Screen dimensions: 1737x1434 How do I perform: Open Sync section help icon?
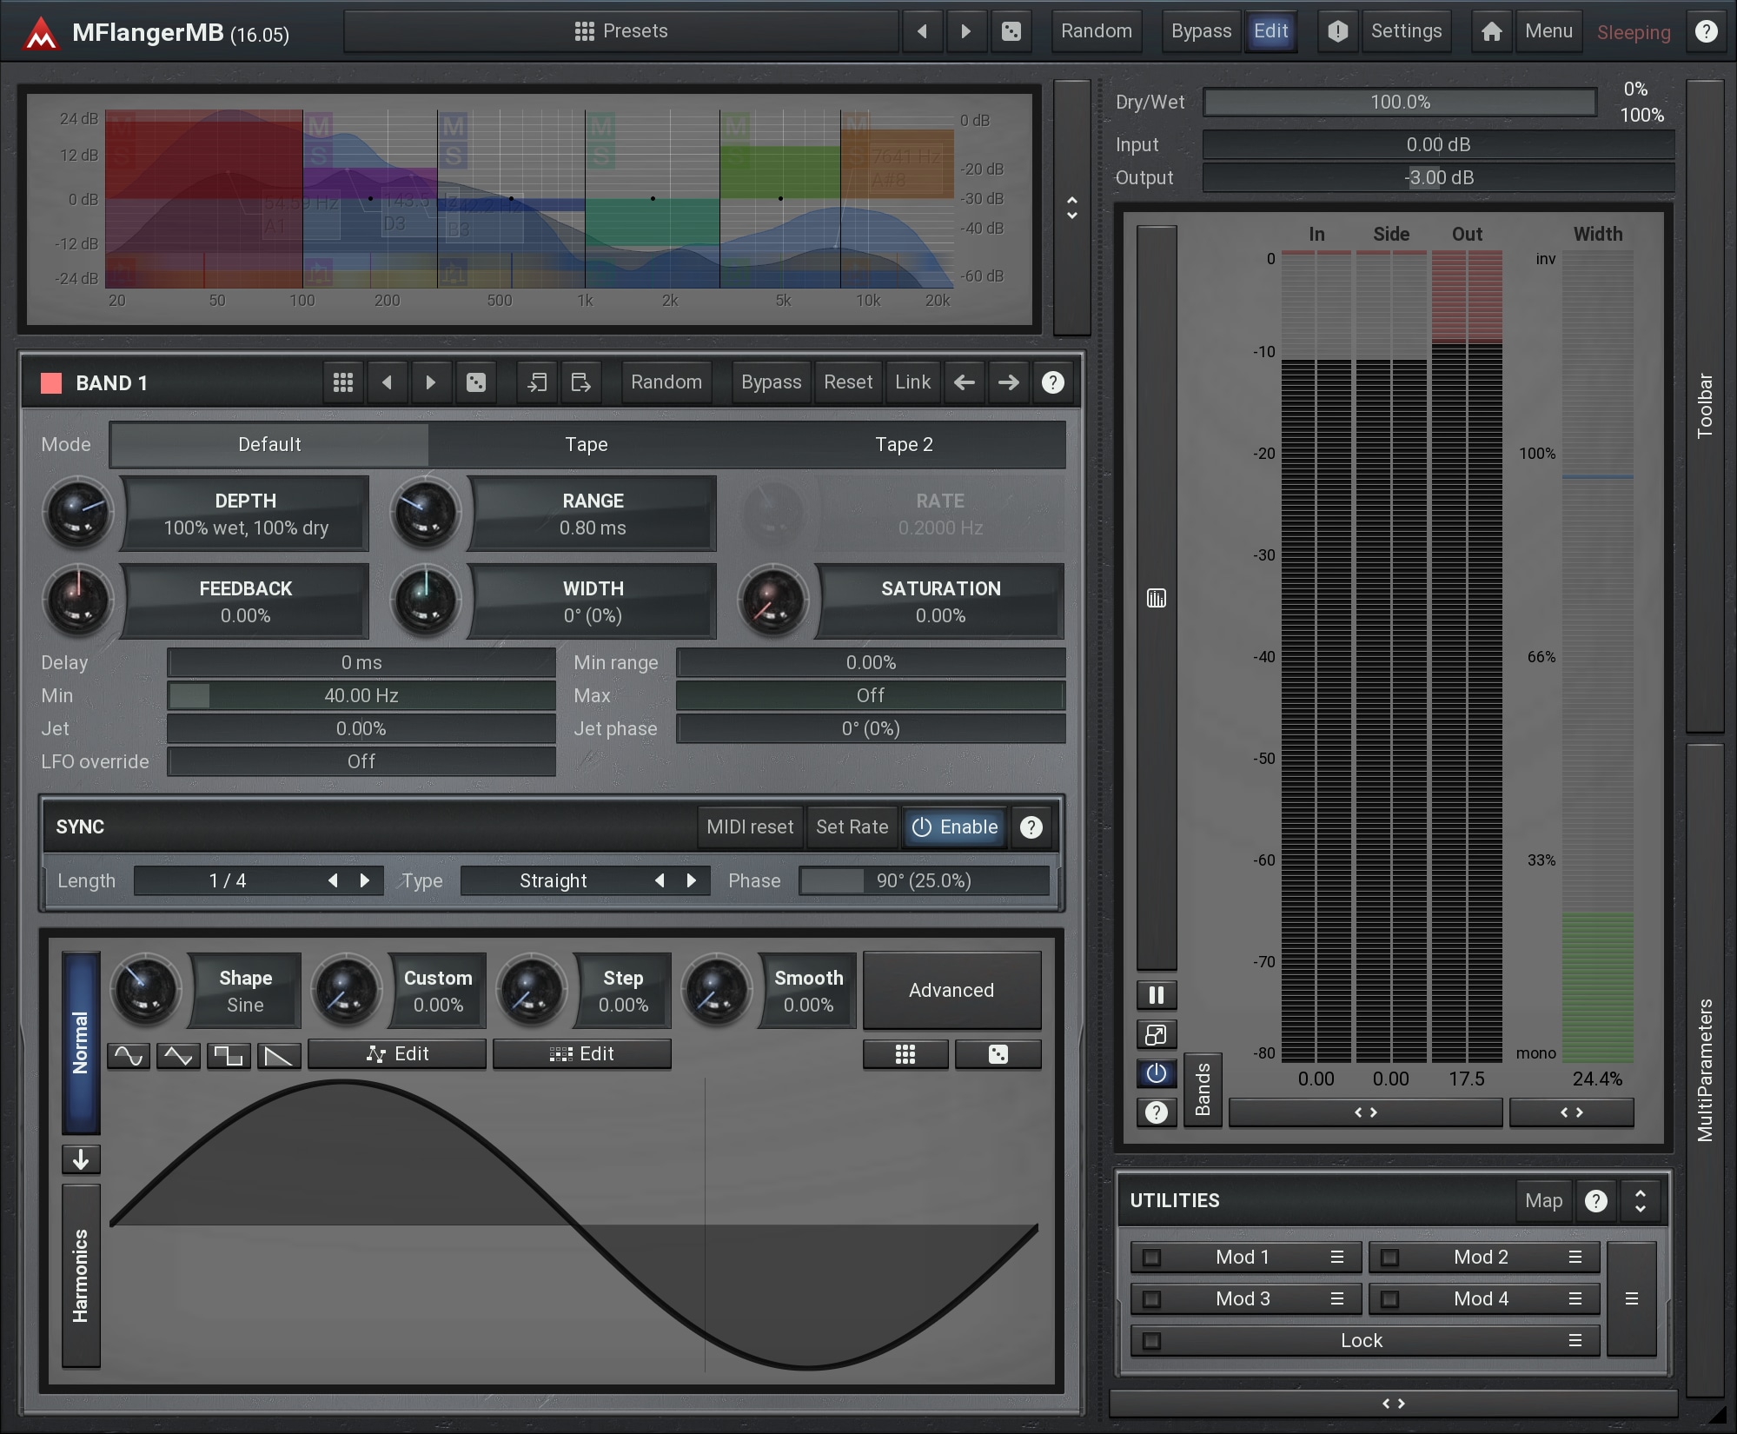coord(1031,827)
